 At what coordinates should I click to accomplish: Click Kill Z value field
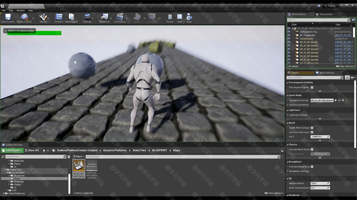point(320,137)
